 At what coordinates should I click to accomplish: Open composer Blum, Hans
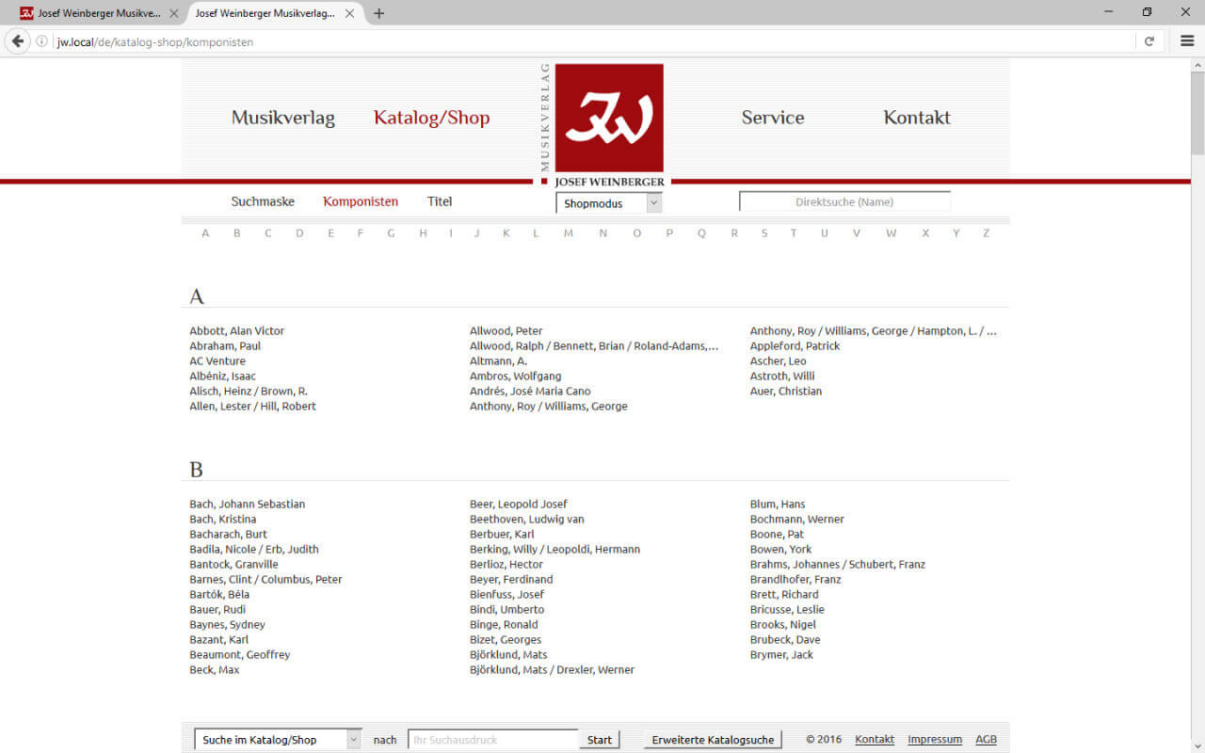point(778,504)
